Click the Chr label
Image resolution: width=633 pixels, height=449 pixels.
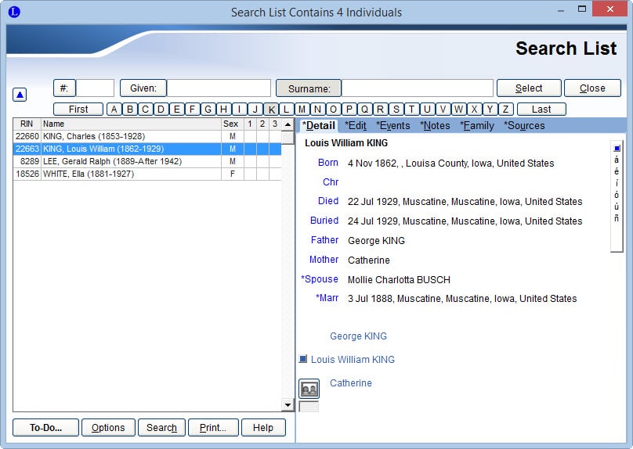coord(331,181)
